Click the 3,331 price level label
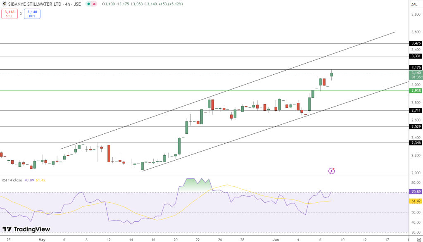This screenshot has width=423, height=242. [416, 56]
